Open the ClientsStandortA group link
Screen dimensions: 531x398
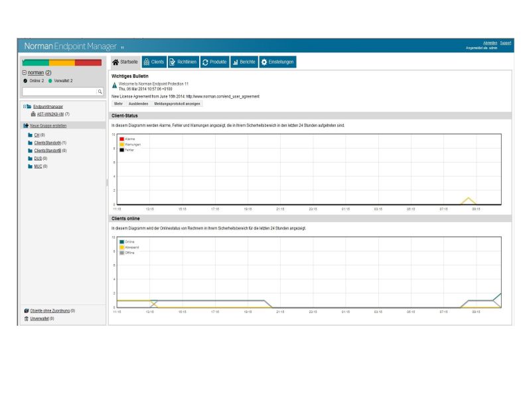tap(48, 143)
